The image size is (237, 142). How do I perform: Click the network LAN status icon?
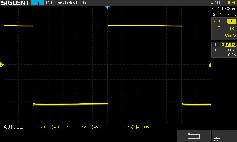coord(217,138)
